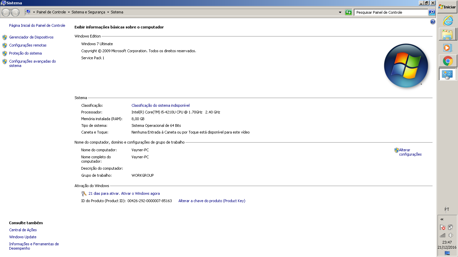
Task: Open Windows Explorer folder taskbar icon
Action: pos(448,34)
